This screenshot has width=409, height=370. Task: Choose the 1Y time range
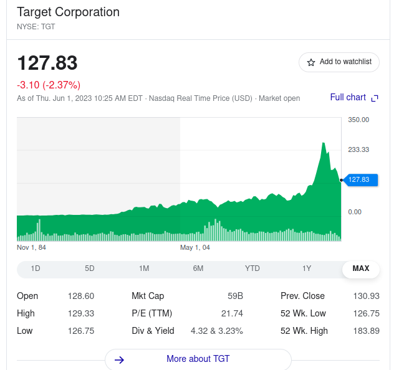click(307, 268)
